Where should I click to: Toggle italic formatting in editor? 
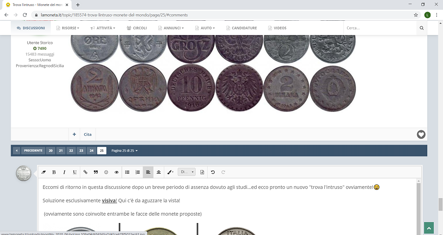(x=64, y=172)
